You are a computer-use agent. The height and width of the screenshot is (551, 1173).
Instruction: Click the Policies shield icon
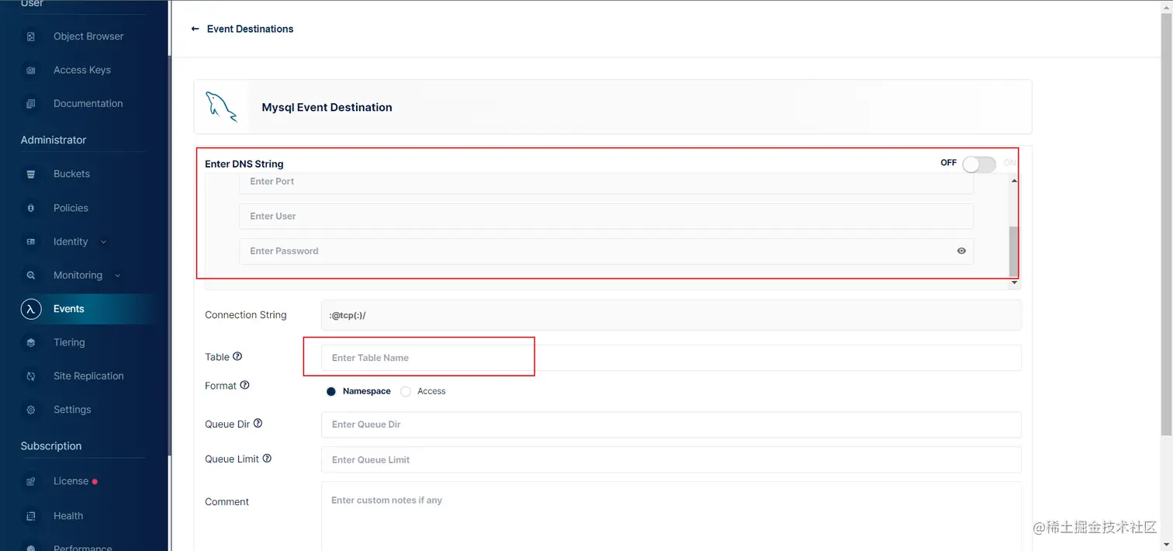pos(31,208)
